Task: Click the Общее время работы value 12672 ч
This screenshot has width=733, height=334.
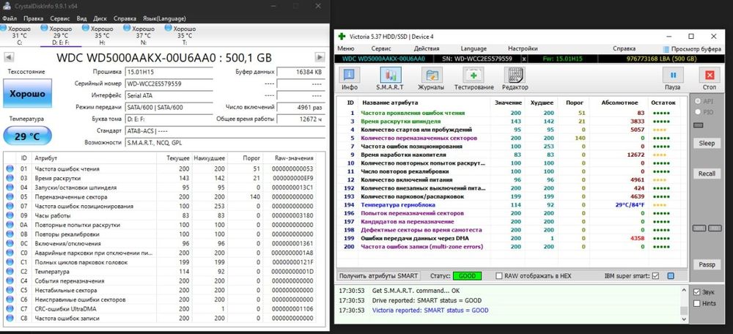Action: [x=300, y=119]
